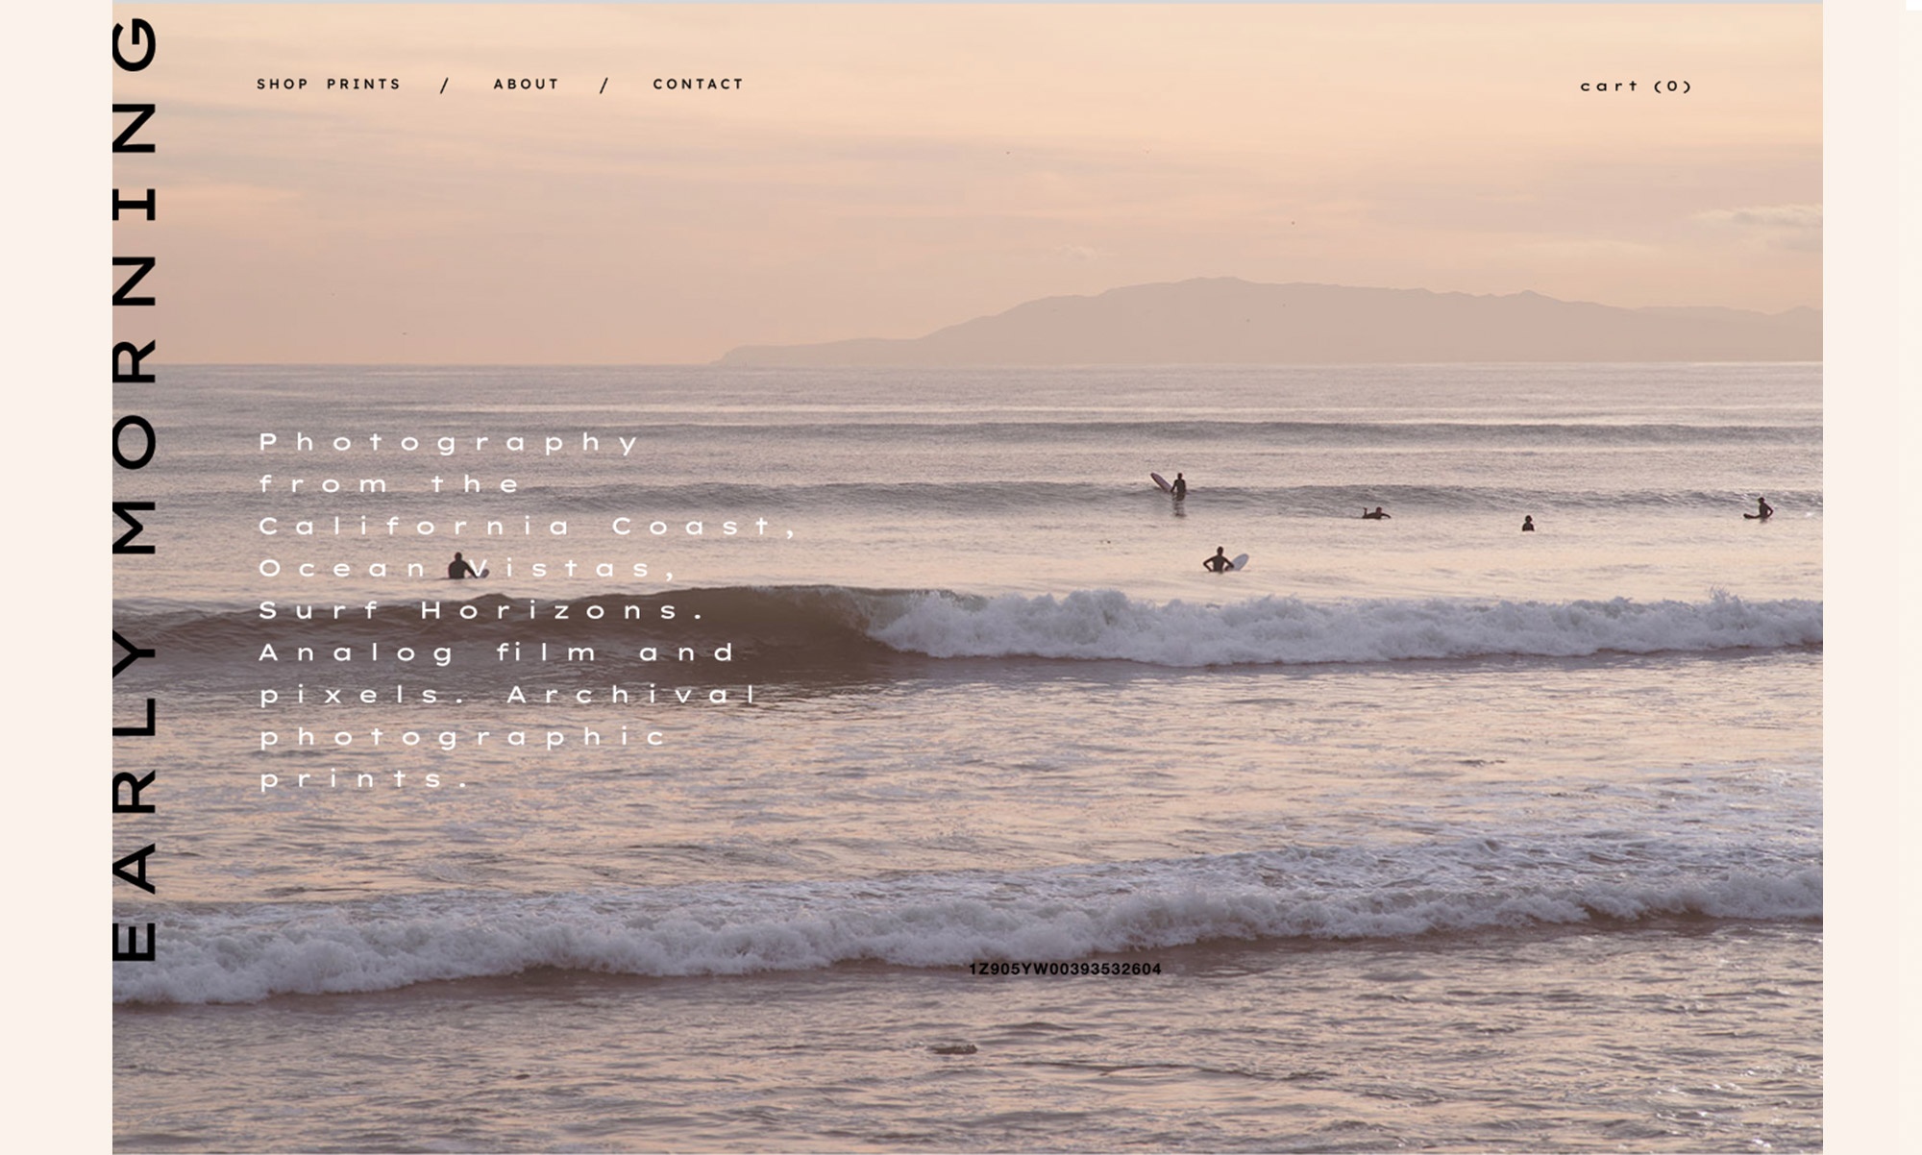Go to the About page
Image resolution: width=1922 pixels, height=1155 pixels.
tap(526, 85)
